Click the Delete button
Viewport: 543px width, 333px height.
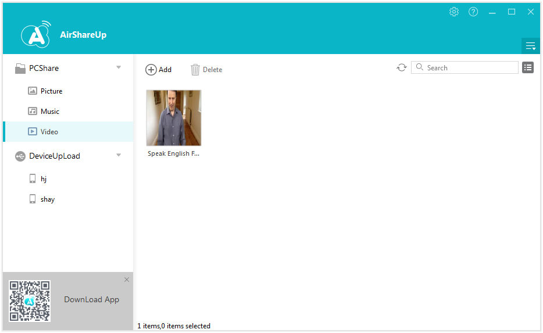click(206, 70)
